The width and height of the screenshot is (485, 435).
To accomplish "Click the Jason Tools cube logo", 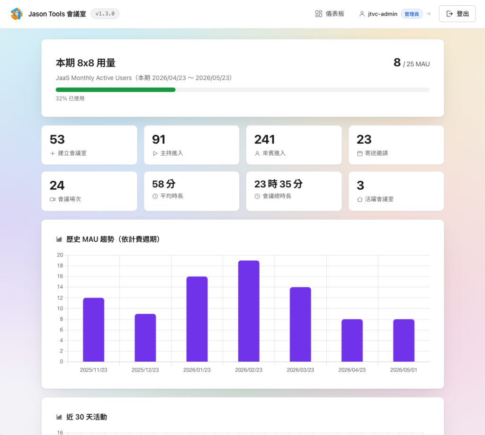I will tap(17, 14).
